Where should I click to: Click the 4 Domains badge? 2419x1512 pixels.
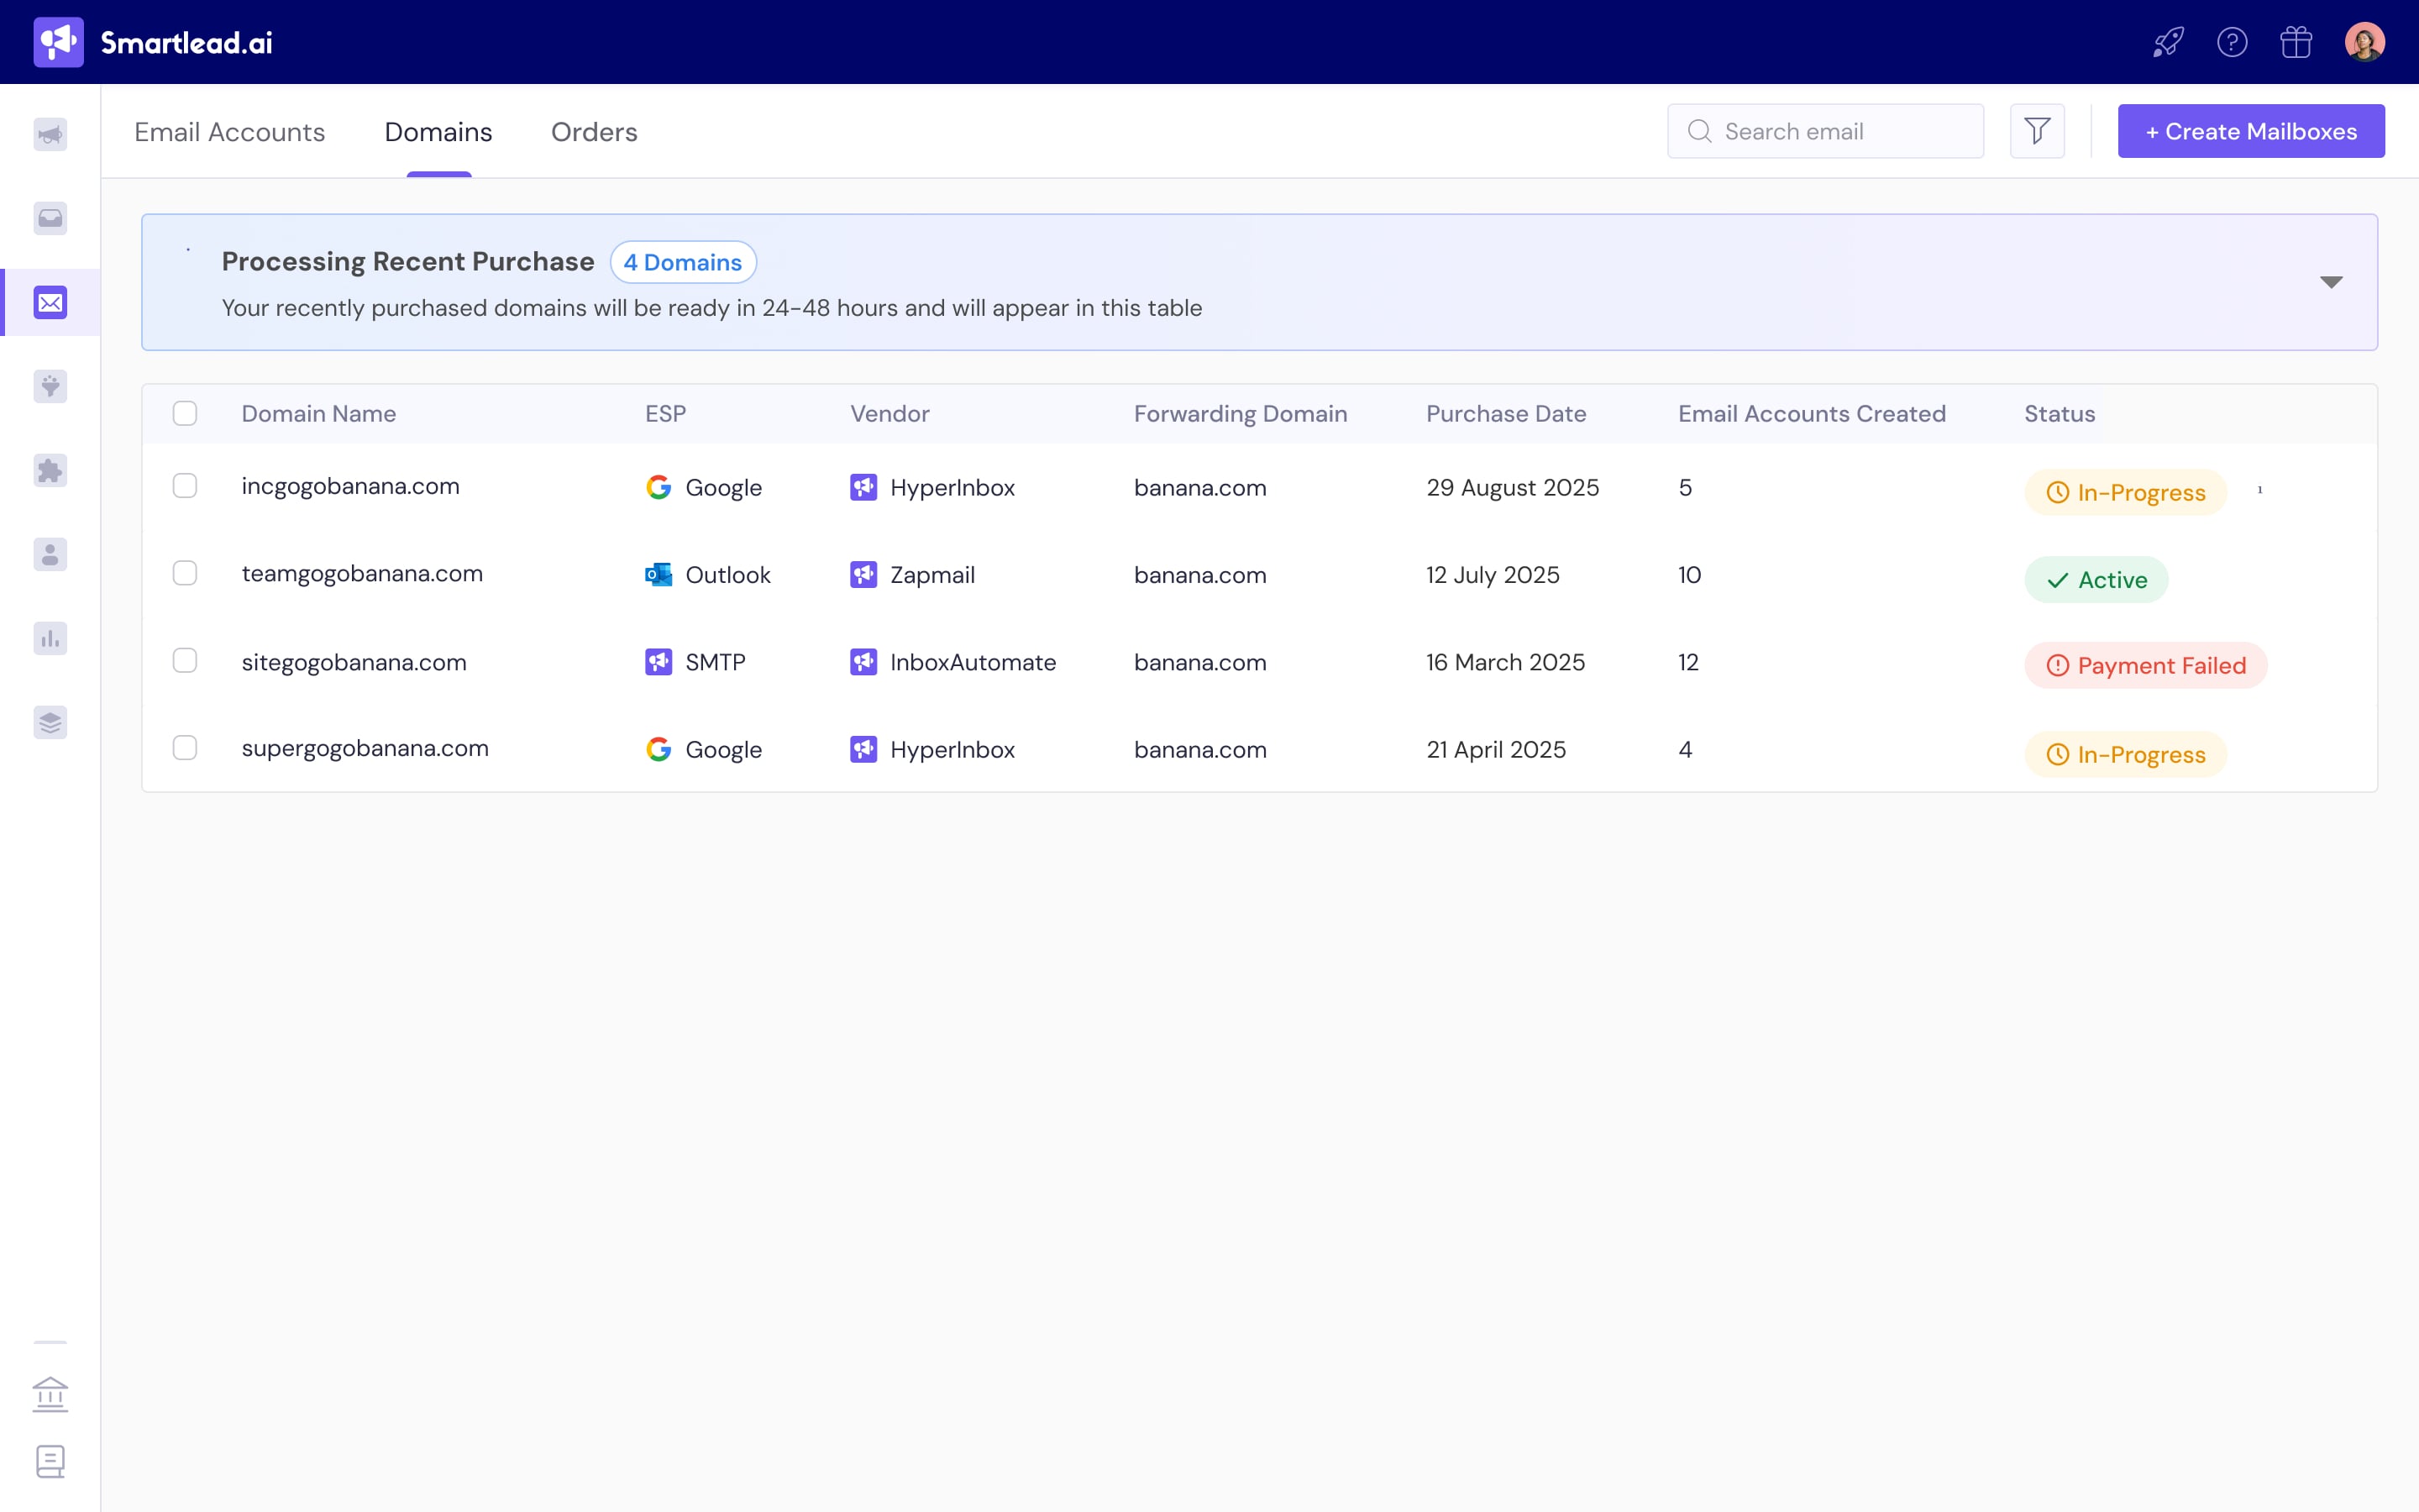(x=683, y=262)
